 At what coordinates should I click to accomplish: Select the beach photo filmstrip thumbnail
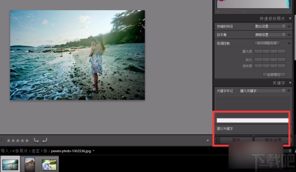[10, 164]
